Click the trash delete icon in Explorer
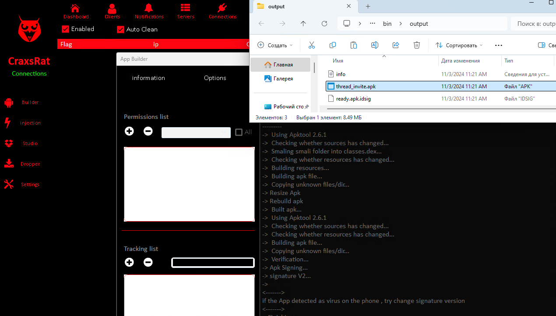Viewport: 556px width, 316px height. (x=417, y=45)
